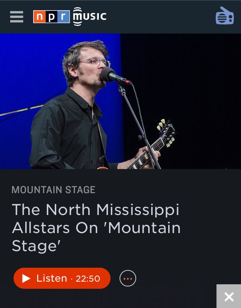Go to the NPR home logo
This screenshot has width=241, height=308.
tap(51, 17)
